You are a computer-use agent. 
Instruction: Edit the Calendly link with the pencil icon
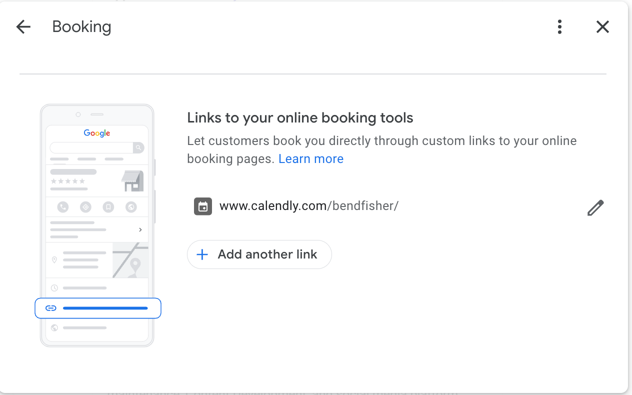(x=595, y=207)
